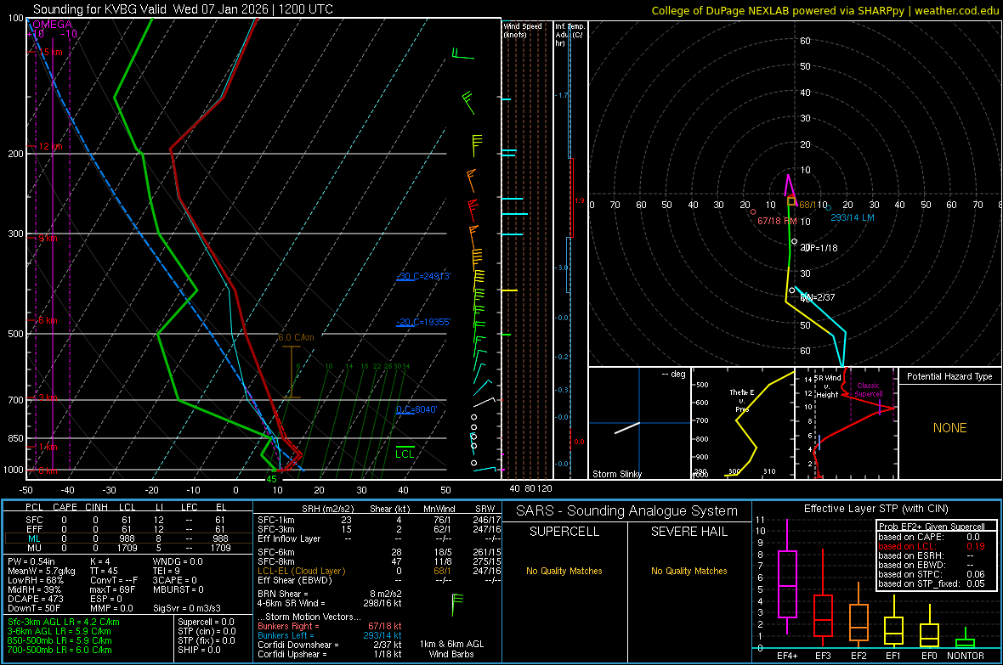Select the -30 C=24913' level label
The height and width of the screenshot is (665, 1003).
point(422,276)
